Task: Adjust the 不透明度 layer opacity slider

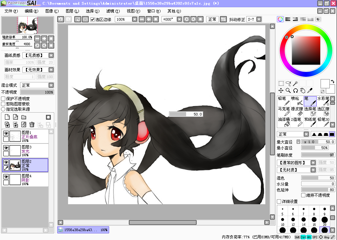Action: 37,92
